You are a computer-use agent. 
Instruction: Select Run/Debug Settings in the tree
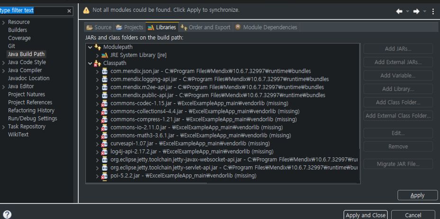pyautogui.click(x=33, y=118)
